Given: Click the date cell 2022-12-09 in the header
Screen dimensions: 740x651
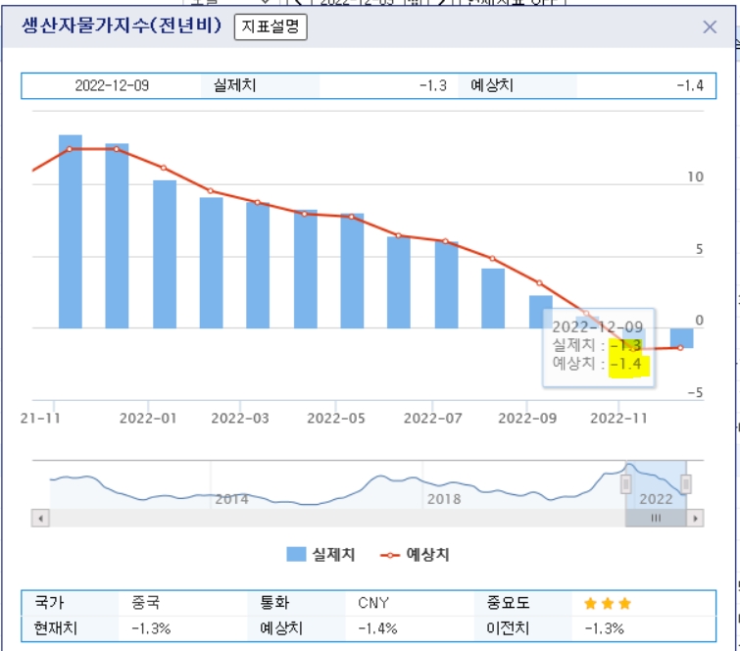Looking at the screenshot, I should tap(112, 85).
